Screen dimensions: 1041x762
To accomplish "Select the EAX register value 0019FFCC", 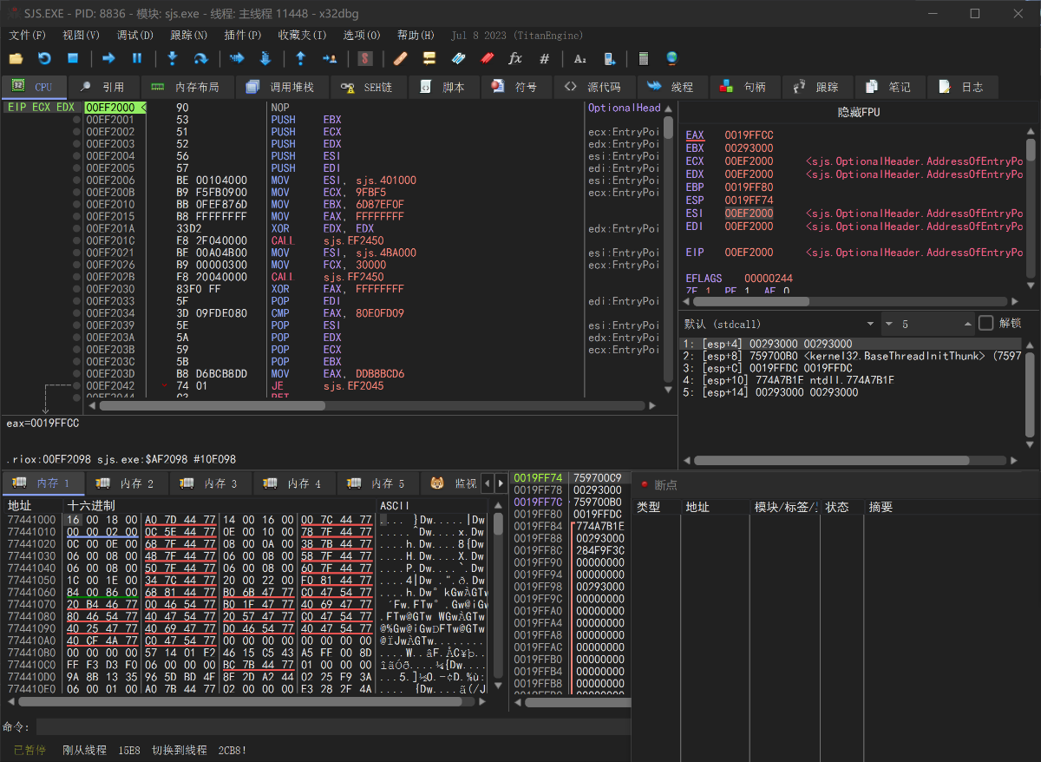I will [750, 135].
